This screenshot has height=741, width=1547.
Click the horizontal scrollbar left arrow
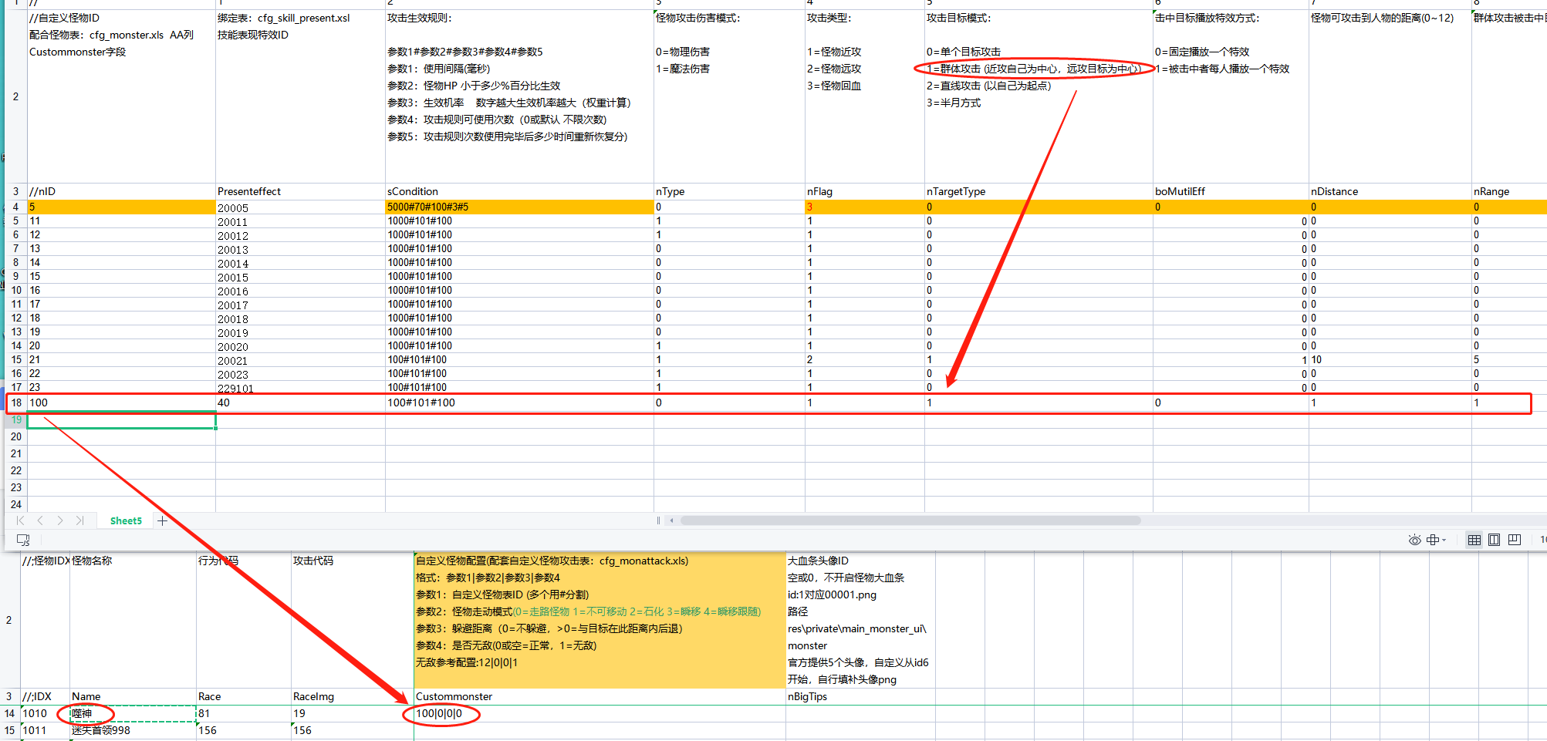pos(671,520)
